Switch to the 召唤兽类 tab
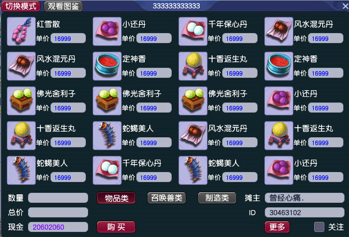Viewport: 349px width, 237px height. coord(167,198)
